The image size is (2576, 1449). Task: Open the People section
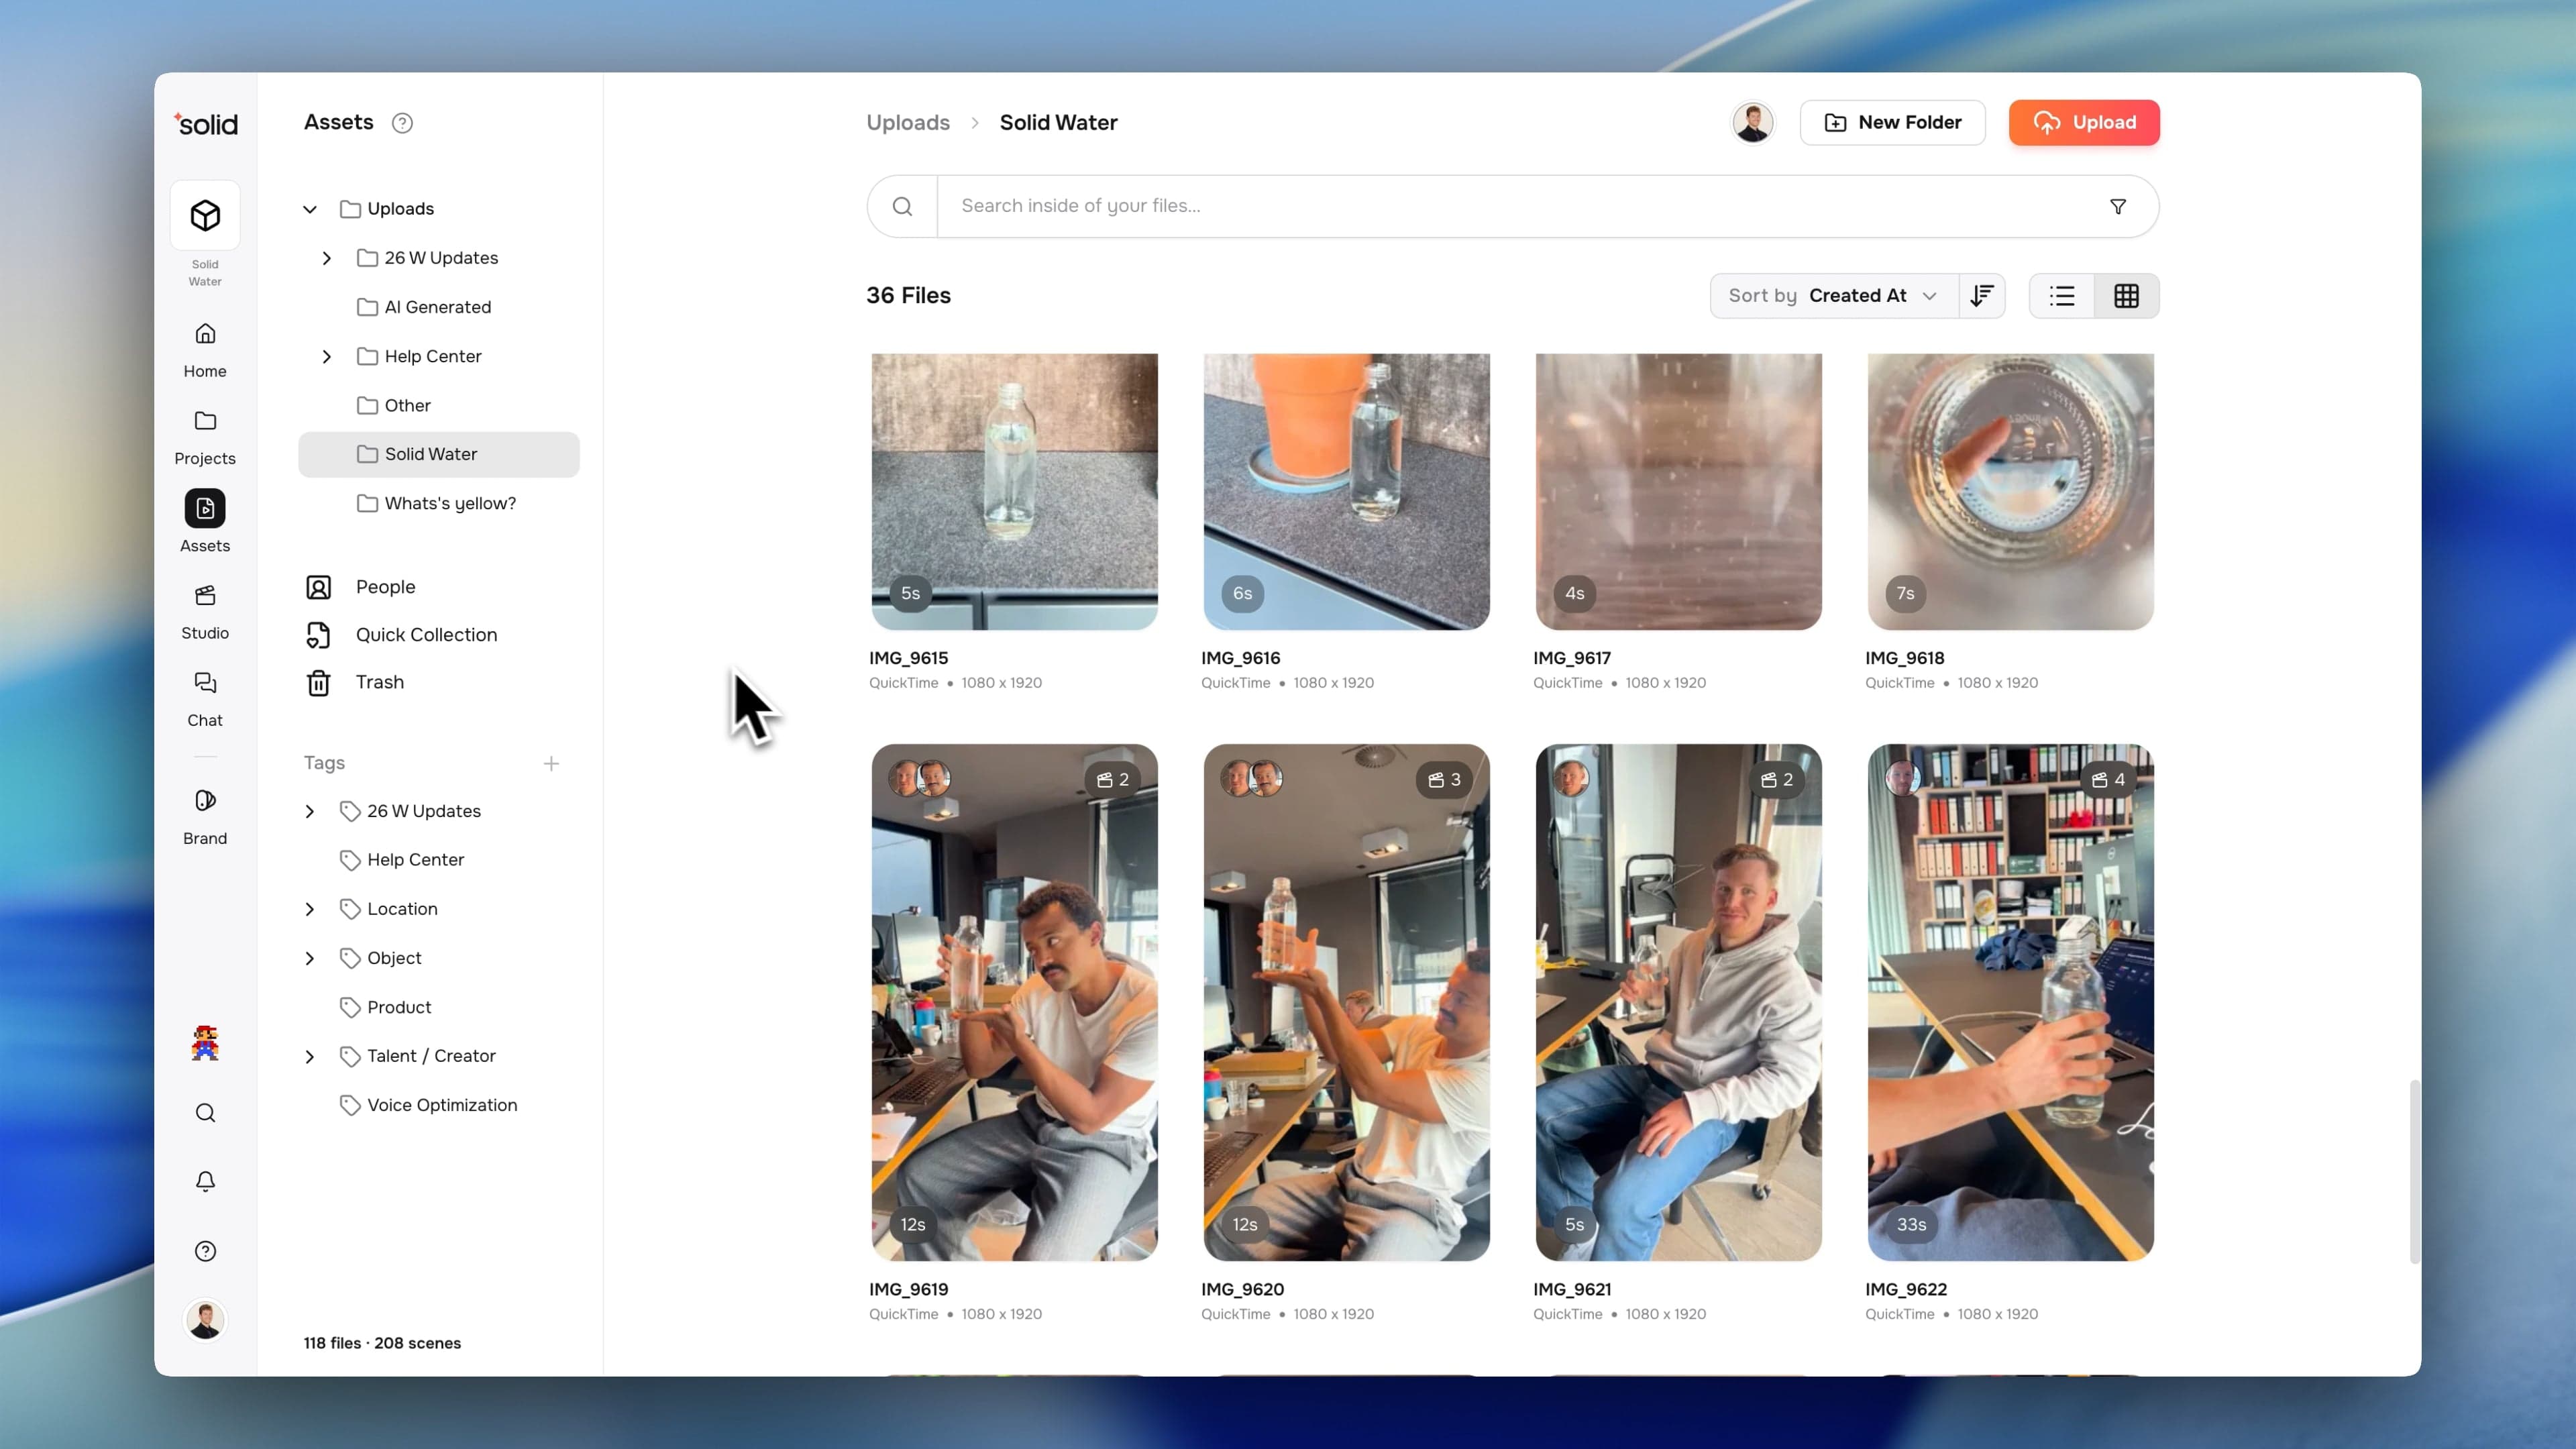[360, 587]
